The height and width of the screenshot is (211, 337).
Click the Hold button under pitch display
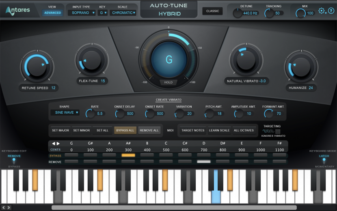[168, 82]
